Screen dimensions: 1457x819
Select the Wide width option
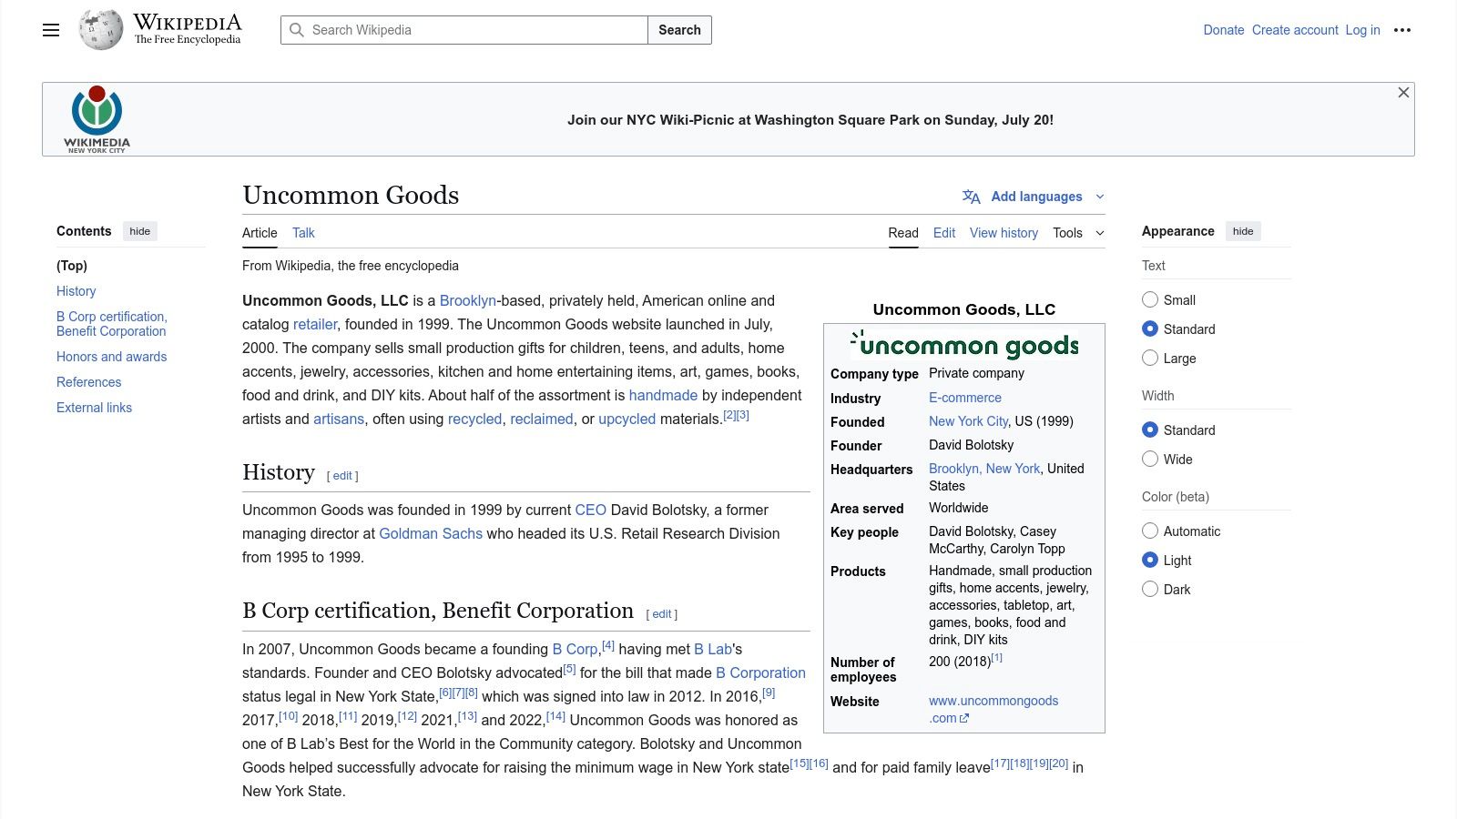tap(1150, 460)
